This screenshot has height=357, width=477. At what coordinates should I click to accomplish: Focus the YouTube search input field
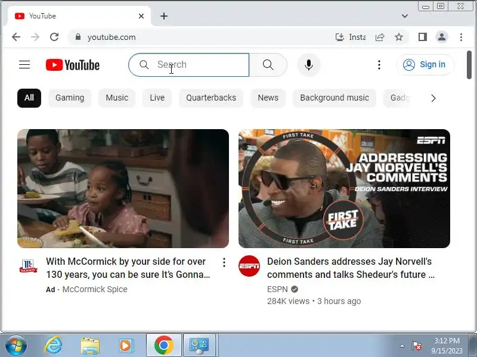(x=188, y=65)
